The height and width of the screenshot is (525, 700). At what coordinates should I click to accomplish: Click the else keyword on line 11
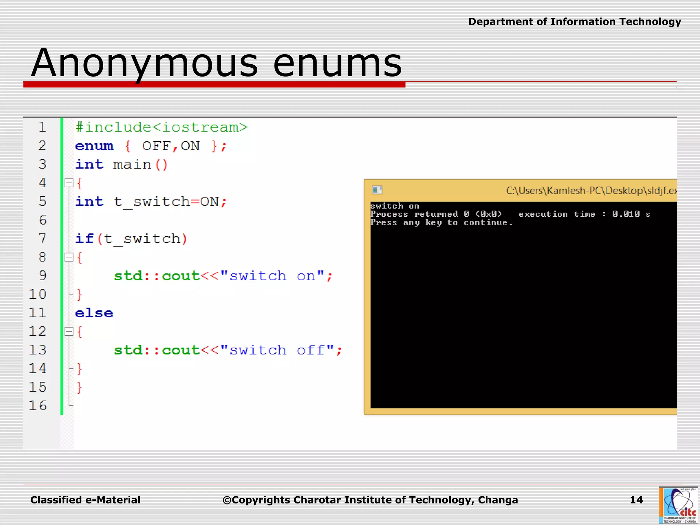pyautogui.click(x=94, y=313)
